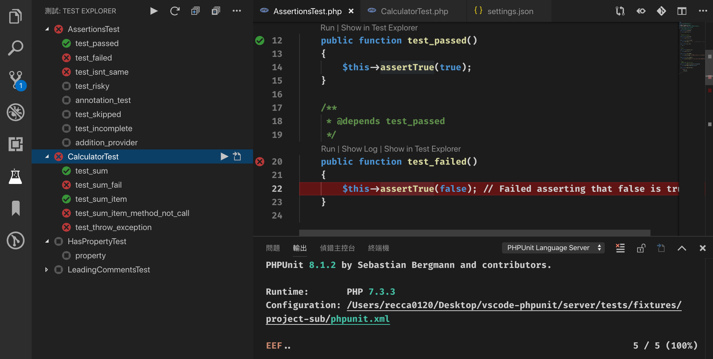Clear the output panel
The image size is (713, 359).
tap(620, 248)
